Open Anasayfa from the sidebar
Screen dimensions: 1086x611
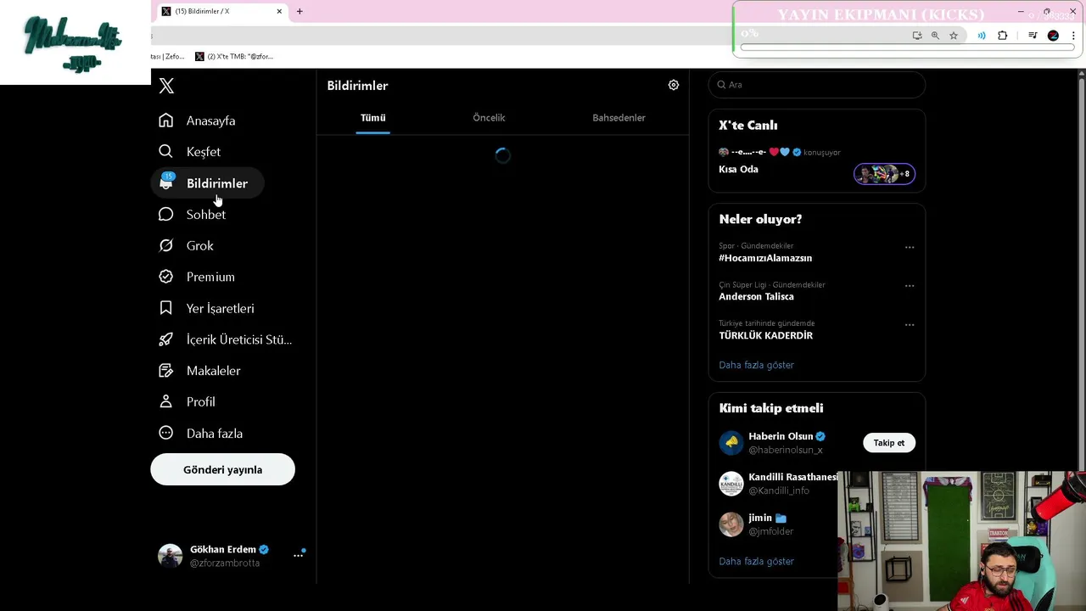point(197,121)
